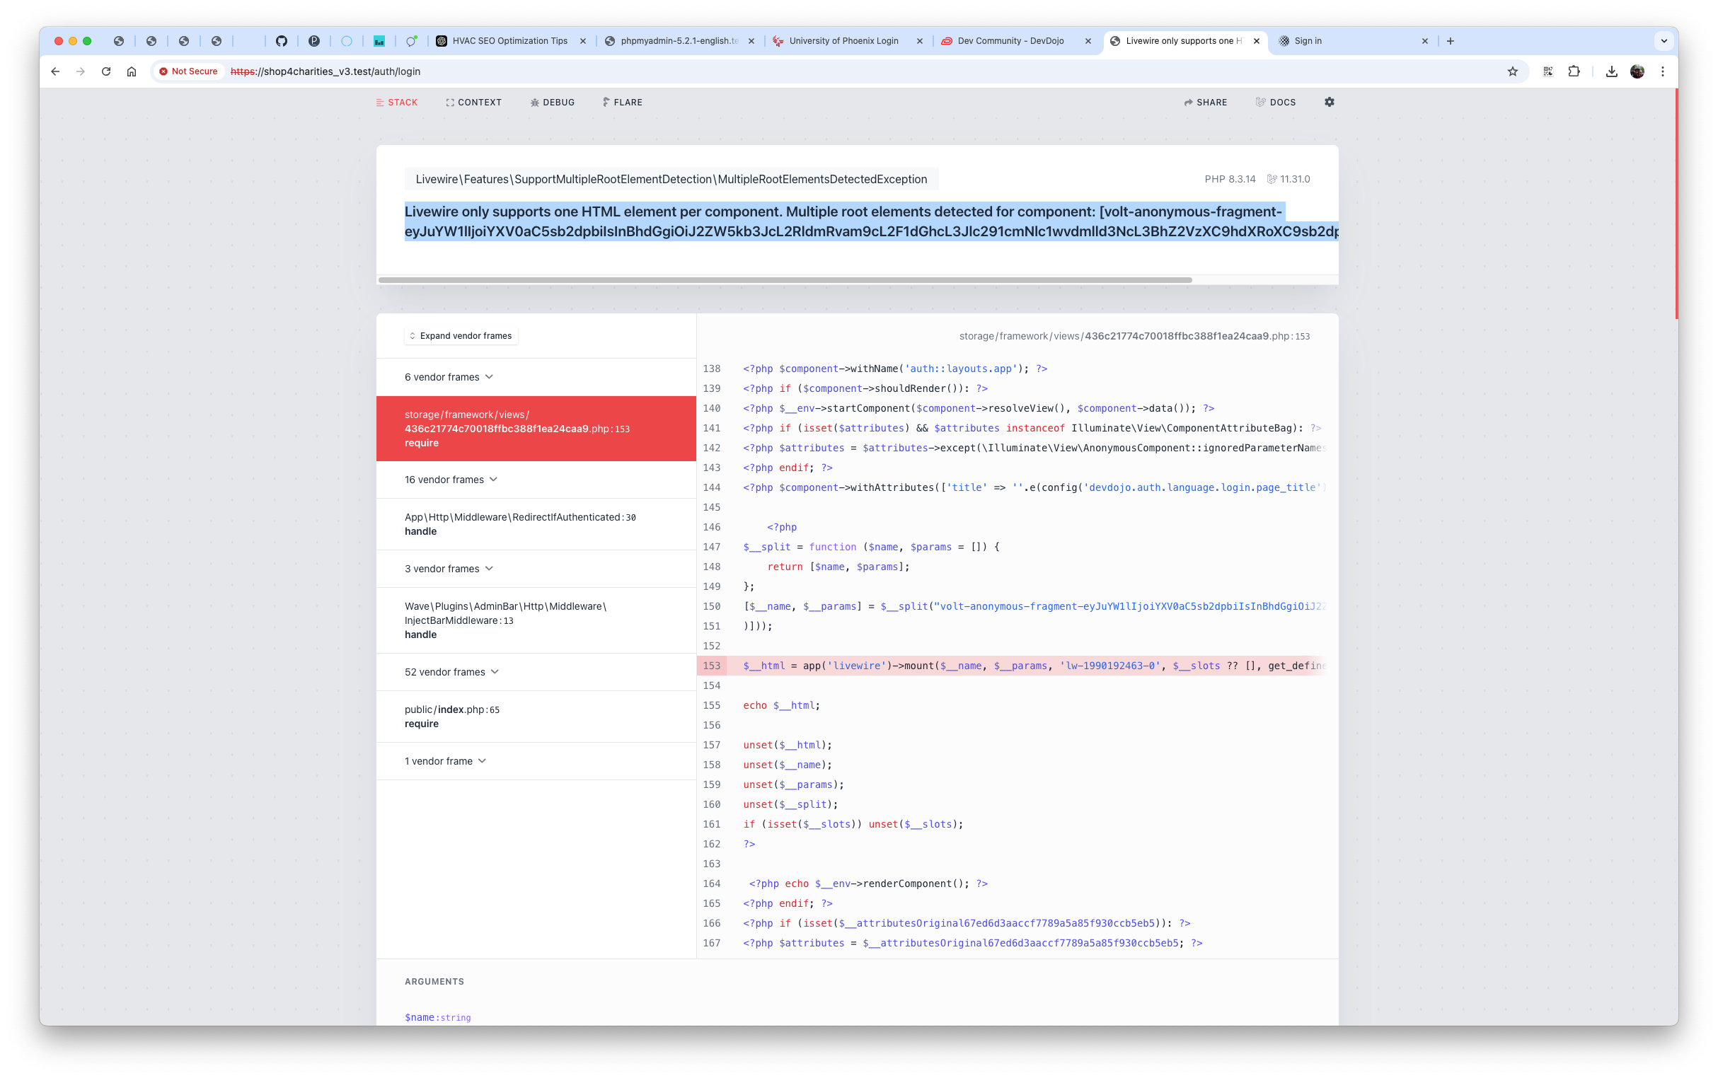Close the Livewire error tab
The image size is (1718, 1078).
[x=1257, y=41]
